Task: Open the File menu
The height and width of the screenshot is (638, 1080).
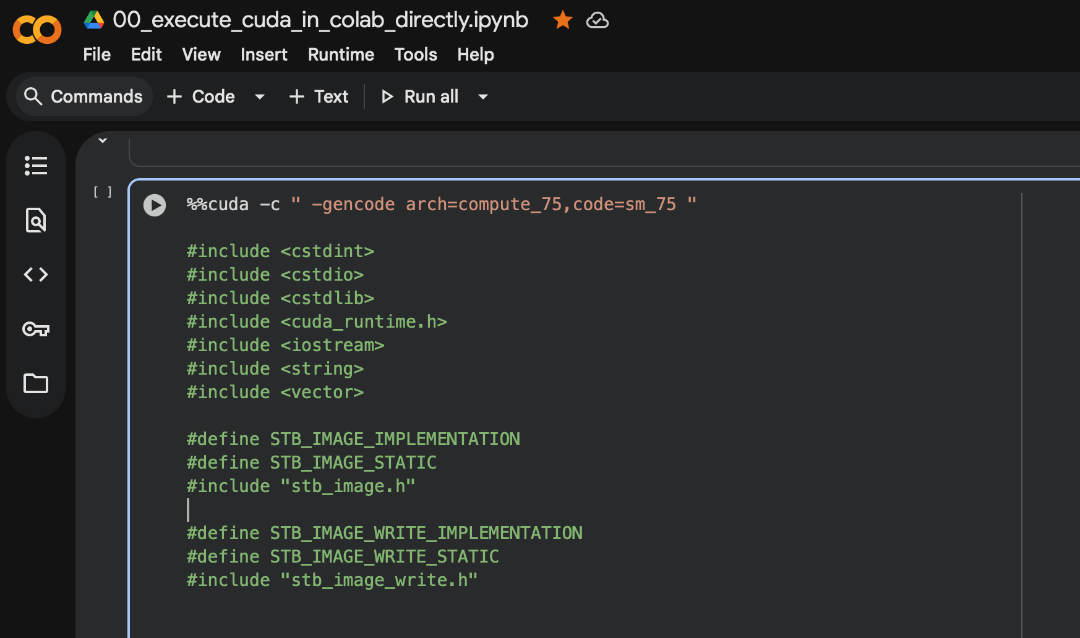Action: coord(97,54)
